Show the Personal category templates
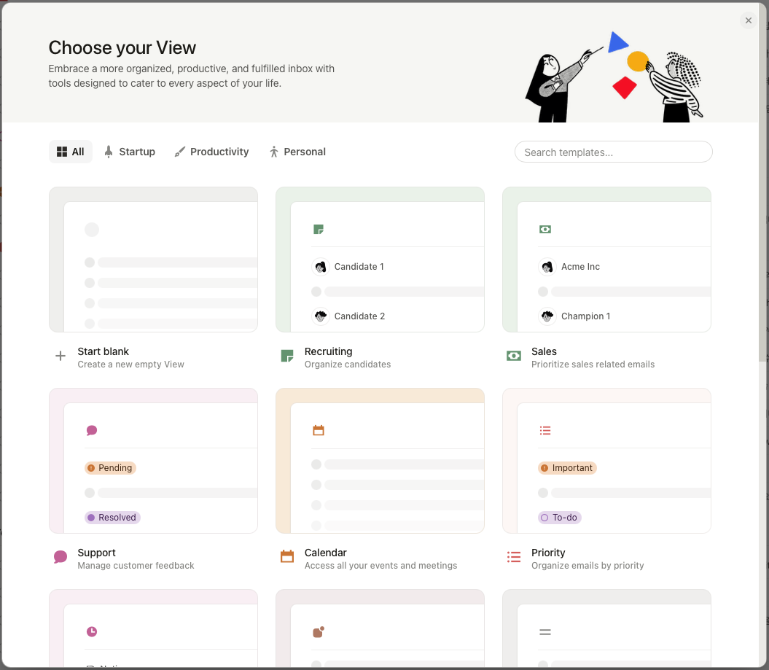This screenshot has height=670, width=769. click(x=297, y=152)
